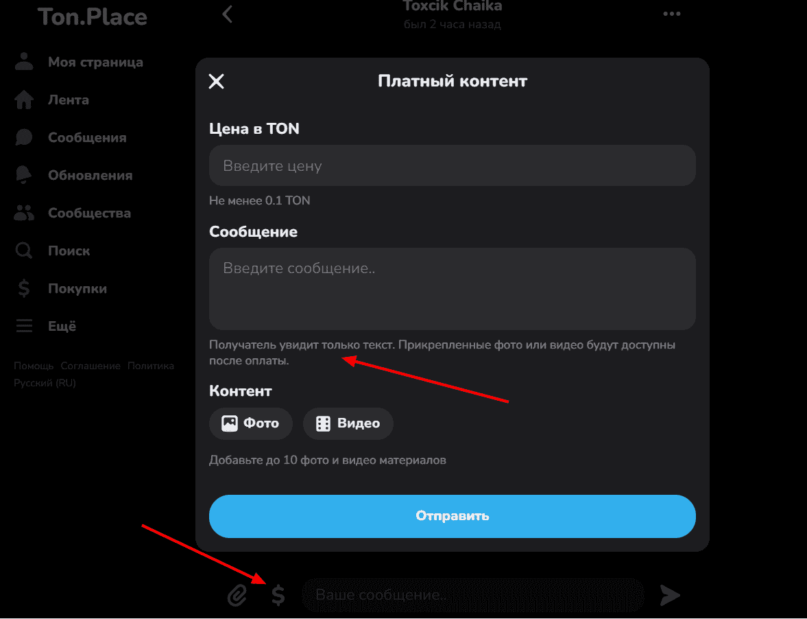
Task: Open Лента feed in sidebar
Action: coord(52,100)
